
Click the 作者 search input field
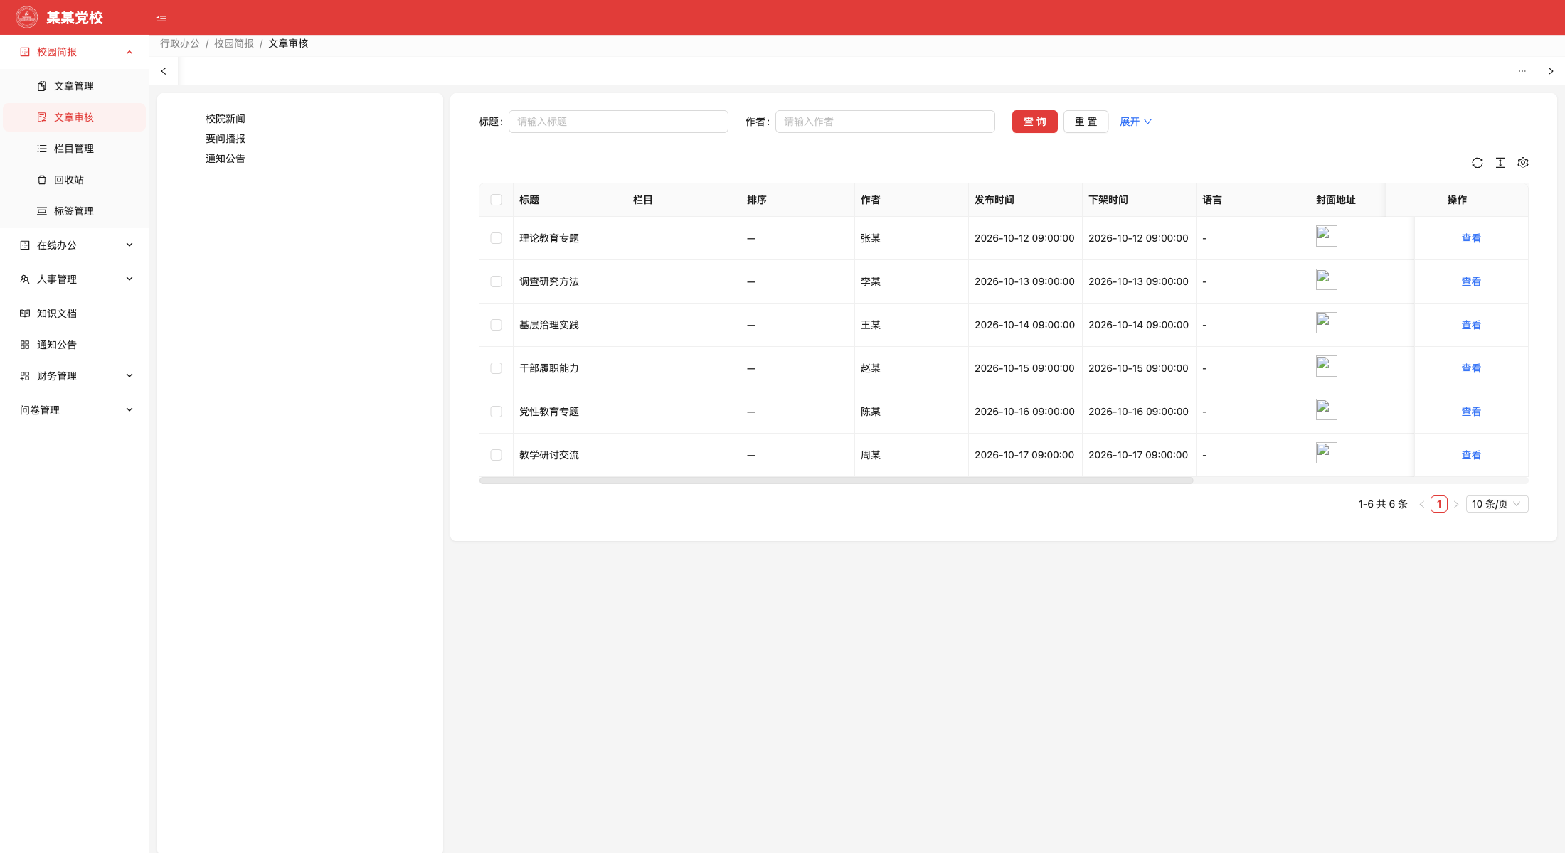885,122
